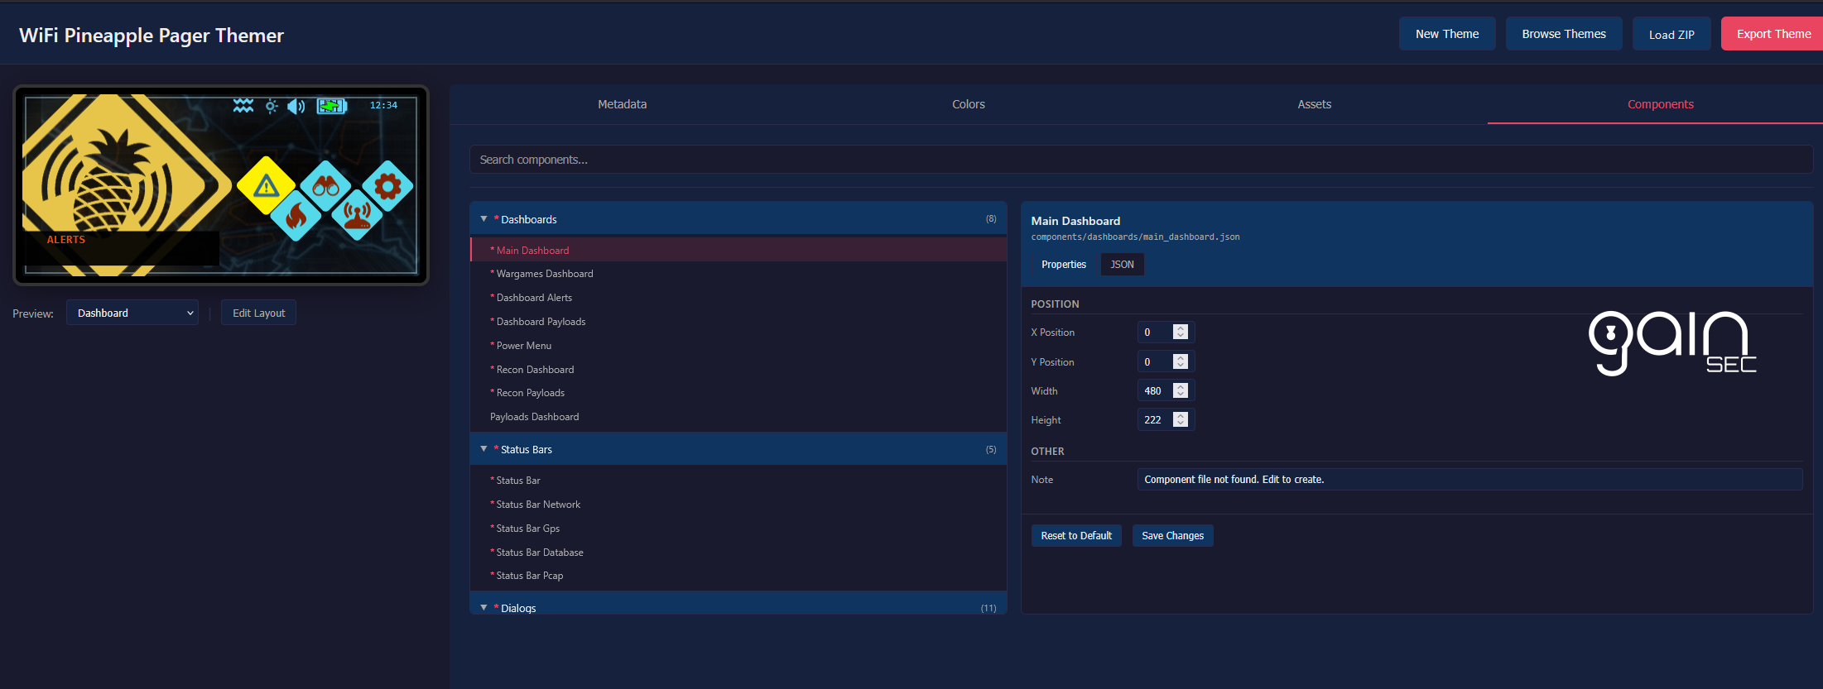Click the Export Theme button
1823x689 pixels.
pos(1773,34)
